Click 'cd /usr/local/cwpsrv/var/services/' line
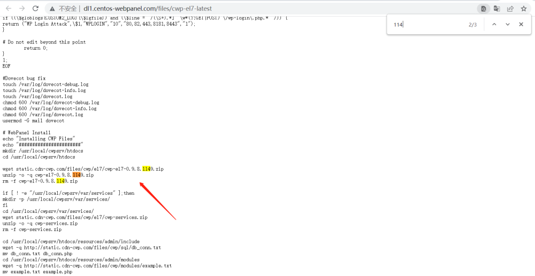Screen dimensions: 535x276 click(48, 211)
